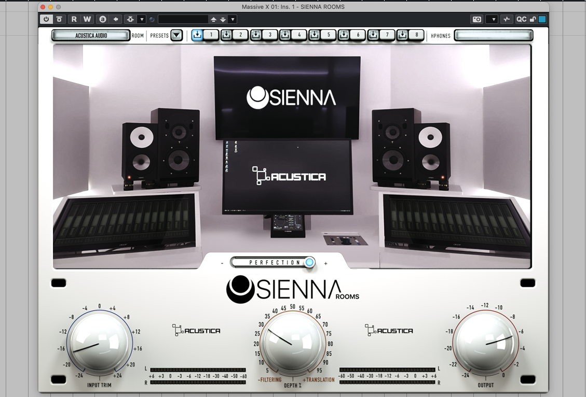Toggle the lock icon next to QC
Image resolution: width=586 pixels, height=397 pixels.
tap(533, 19)
